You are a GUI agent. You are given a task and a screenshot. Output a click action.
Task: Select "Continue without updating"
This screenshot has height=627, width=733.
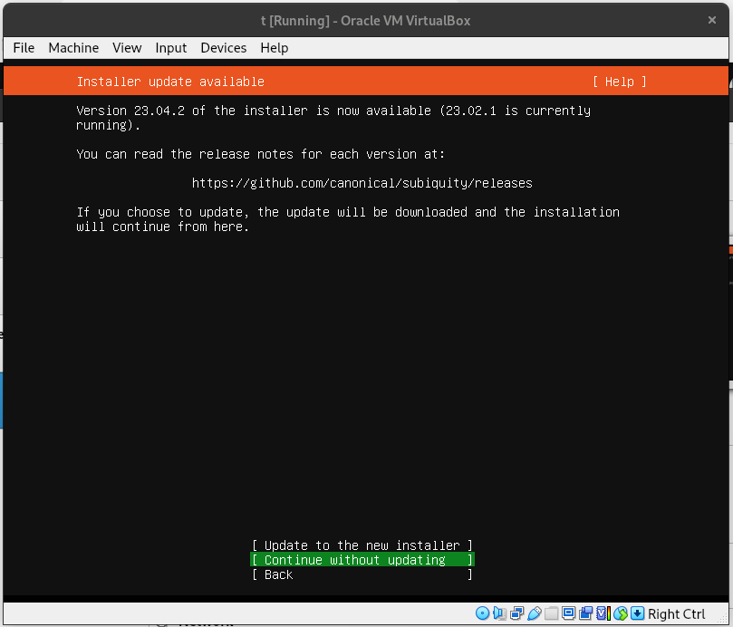click(x=362, y=559)
